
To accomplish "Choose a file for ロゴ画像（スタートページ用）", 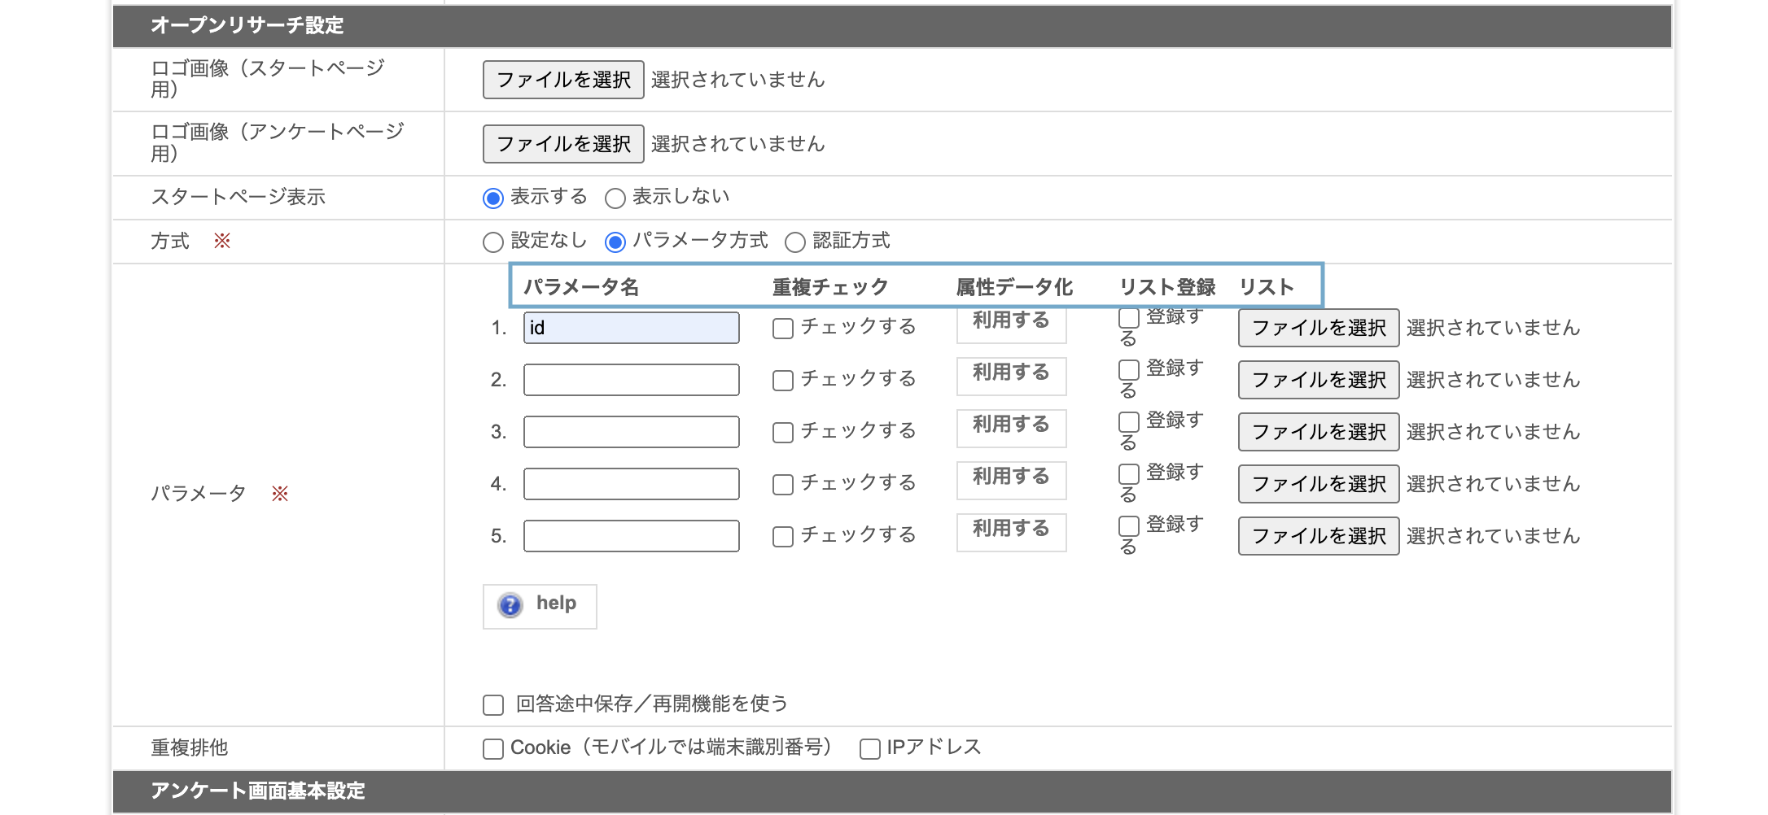I will coord(562,79).
